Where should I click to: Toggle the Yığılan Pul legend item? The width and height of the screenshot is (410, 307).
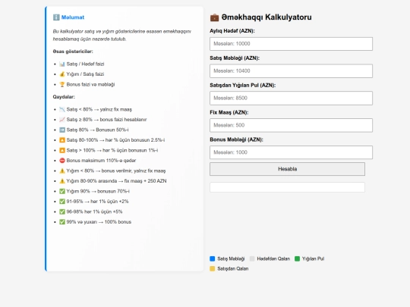pyautogui.click(x=309, y=258)
